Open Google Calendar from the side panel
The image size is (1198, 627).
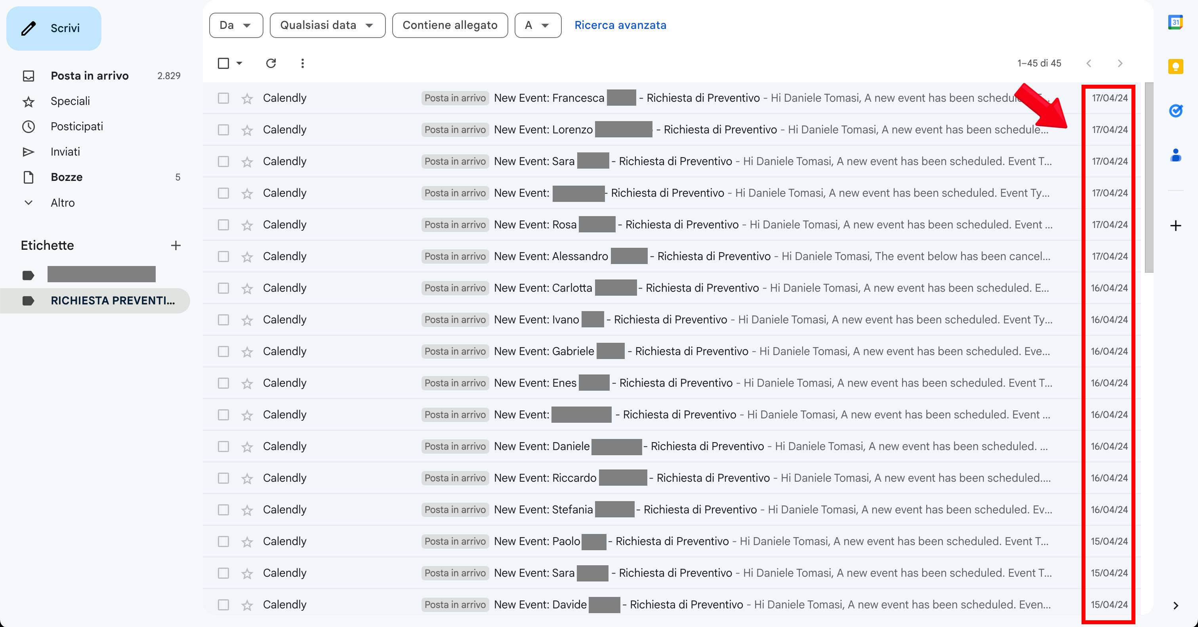coord(1176,22)
